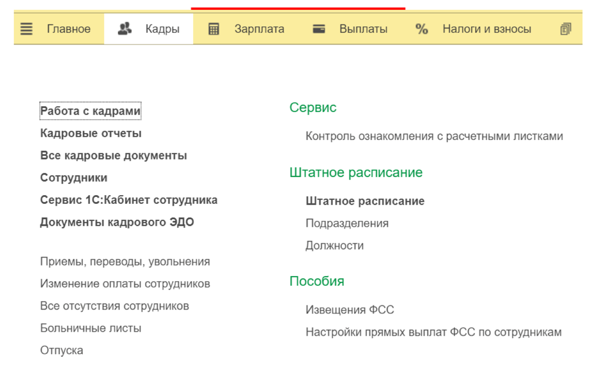The height and width of the screenshot is (368, 599).
Task: Open Контроль ознакомления с расчетными листками
Action: (x=434, y=136)
